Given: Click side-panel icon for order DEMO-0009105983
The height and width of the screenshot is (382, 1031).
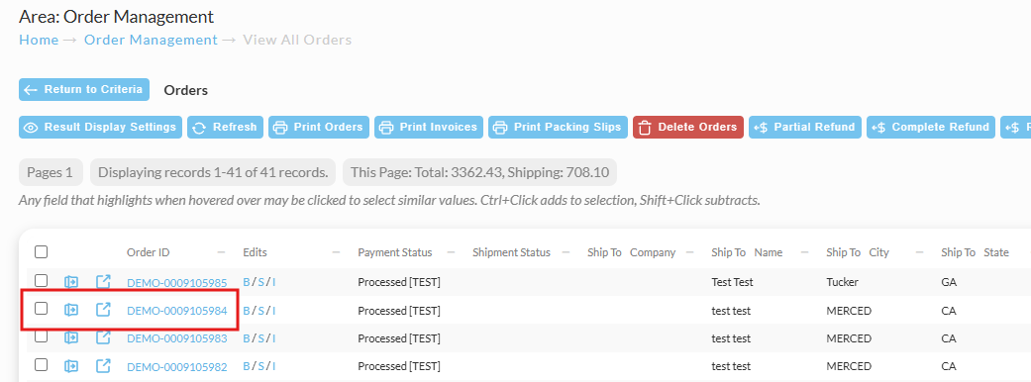Looking at the screenshot, I should (71, 337).
